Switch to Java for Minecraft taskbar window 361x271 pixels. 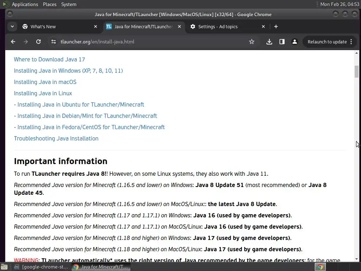point(100,267)
